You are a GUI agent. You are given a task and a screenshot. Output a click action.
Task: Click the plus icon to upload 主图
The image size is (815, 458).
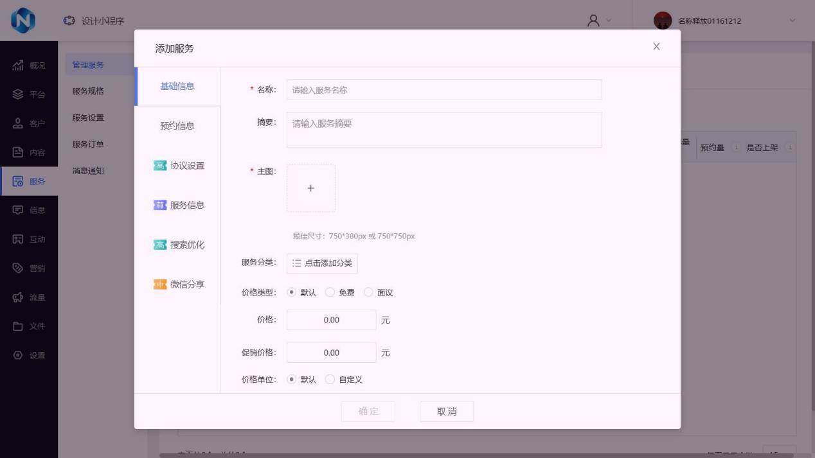(x=310, y=188)
